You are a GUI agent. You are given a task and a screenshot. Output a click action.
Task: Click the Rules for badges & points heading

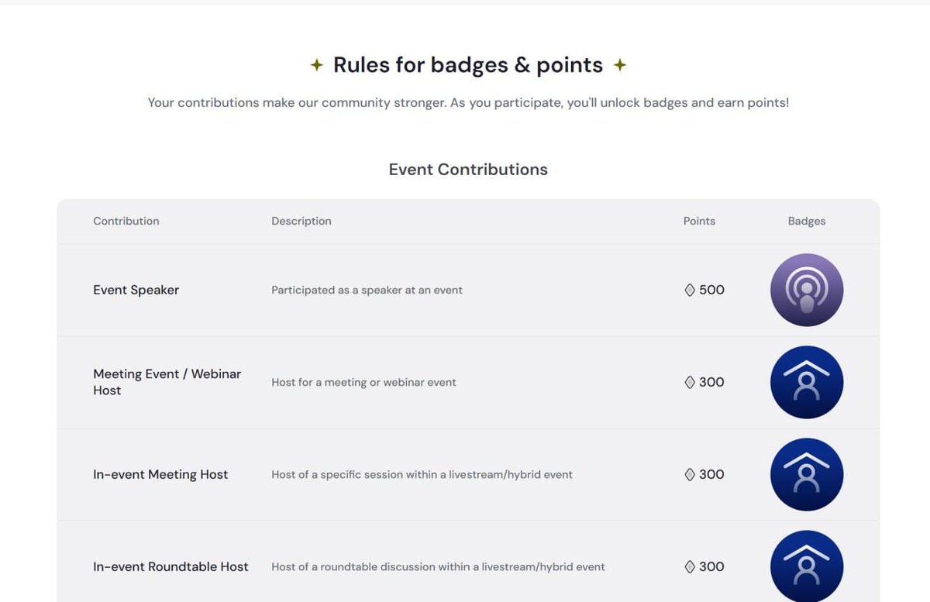468,65
